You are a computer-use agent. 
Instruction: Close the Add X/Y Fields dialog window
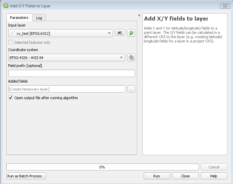click(225, 6)
